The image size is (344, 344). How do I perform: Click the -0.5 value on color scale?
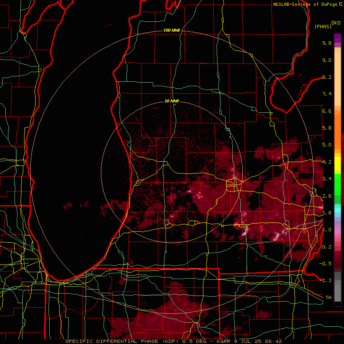tap(325, 264)
